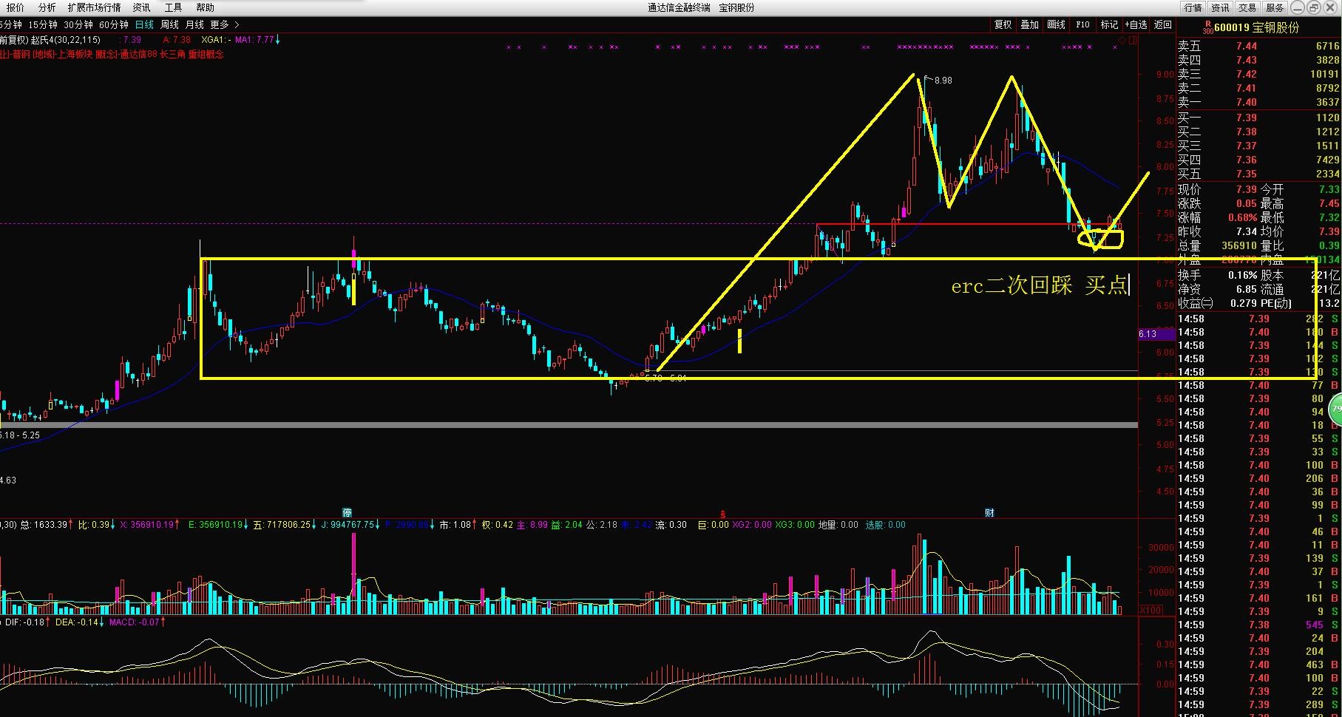This screenshot has height=717, width=1342.
Task: Open the 服务 service button
Action: [1275, 7]
